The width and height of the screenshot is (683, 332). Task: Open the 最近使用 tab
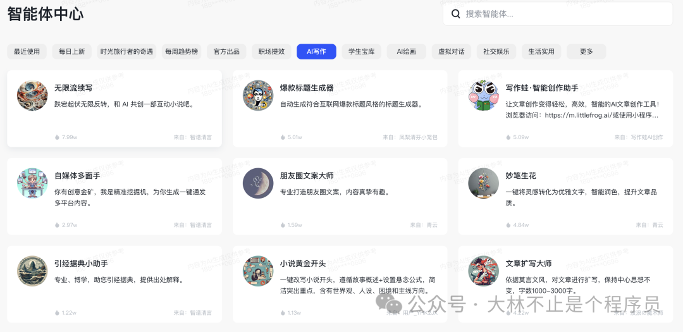point(27,51)
